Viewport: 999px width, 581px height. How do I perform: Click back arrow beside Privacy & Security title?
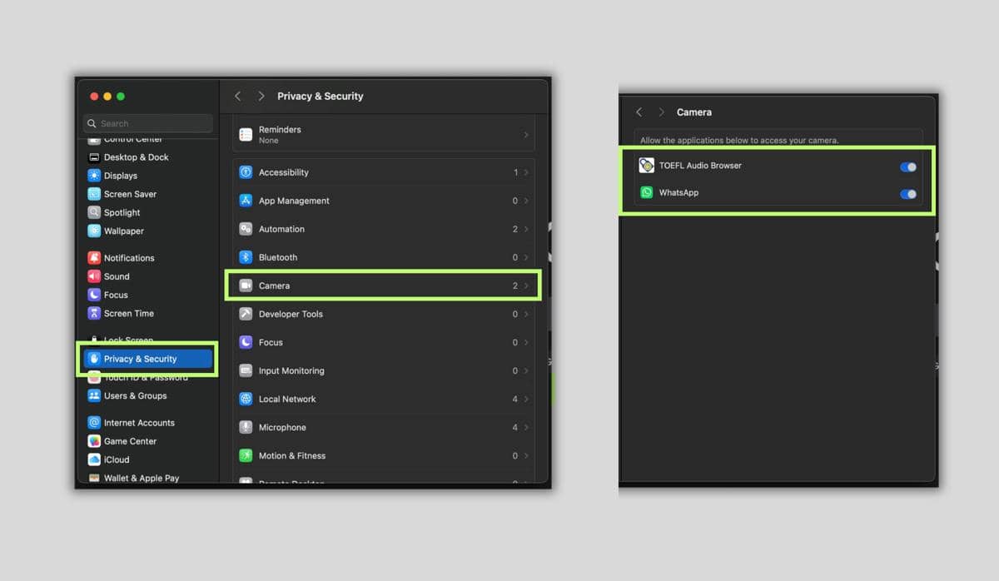point(238,97)
